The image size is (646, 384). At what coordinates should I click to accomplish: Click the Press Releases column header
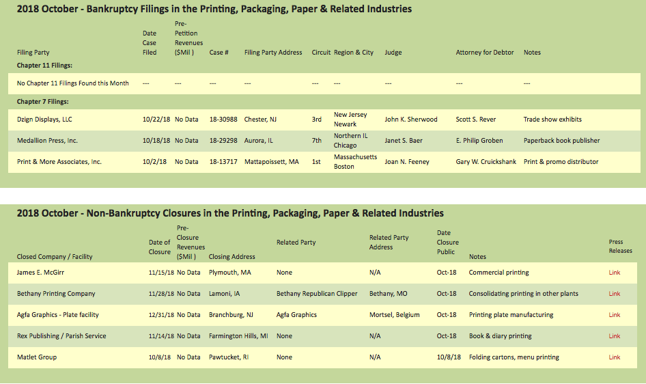620,246
